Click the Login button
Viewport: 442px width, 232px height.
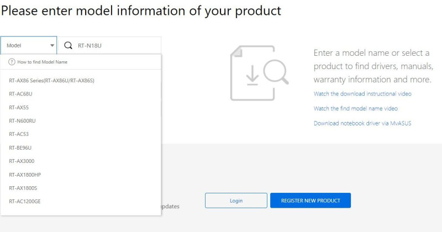pos(236,201)
